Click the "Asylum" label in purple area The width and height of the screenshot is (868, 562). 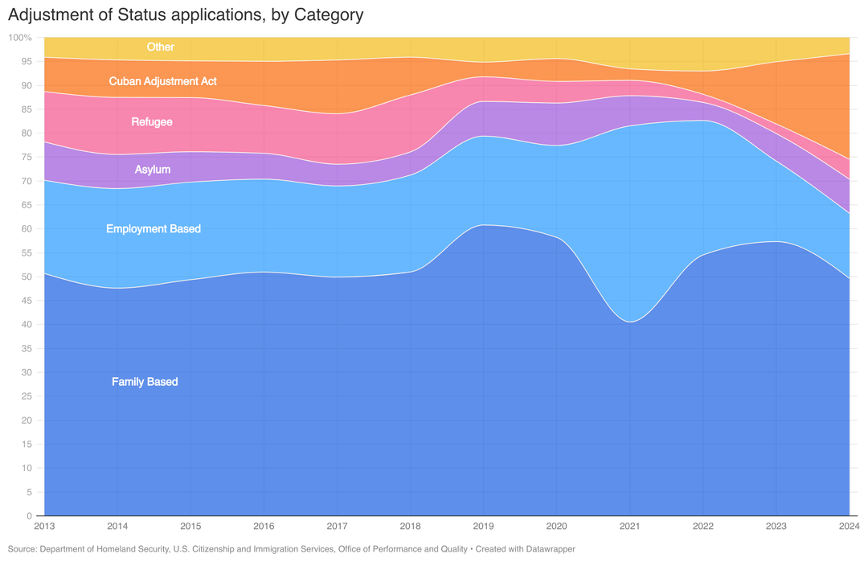click(x=152, y=170)
